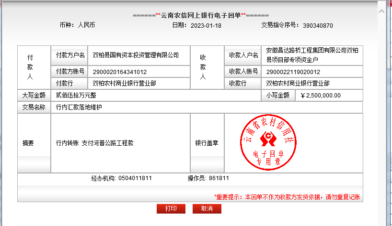
Task: Click the date value 2023-01-18
Action: (x=206, y=25)
